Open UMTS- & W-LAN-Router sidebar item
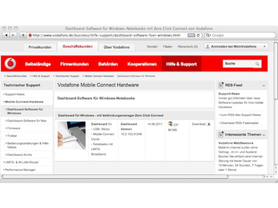278x208 pixels. tap(21, 162)
